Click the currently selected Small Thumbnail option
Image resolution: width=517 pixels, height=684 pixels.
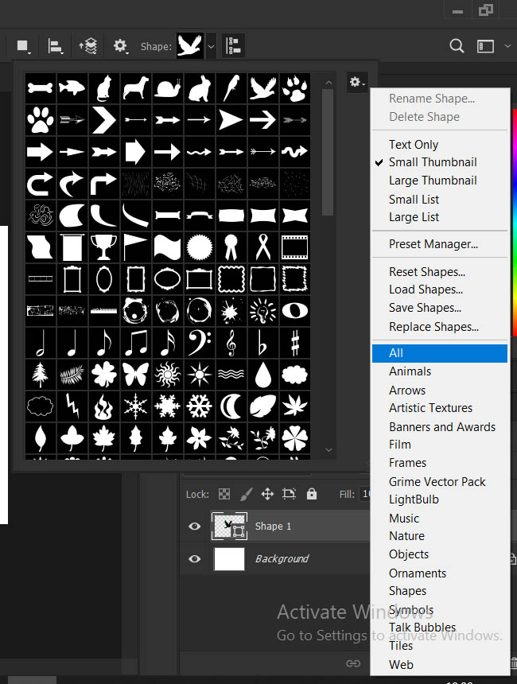click(433, 162)
